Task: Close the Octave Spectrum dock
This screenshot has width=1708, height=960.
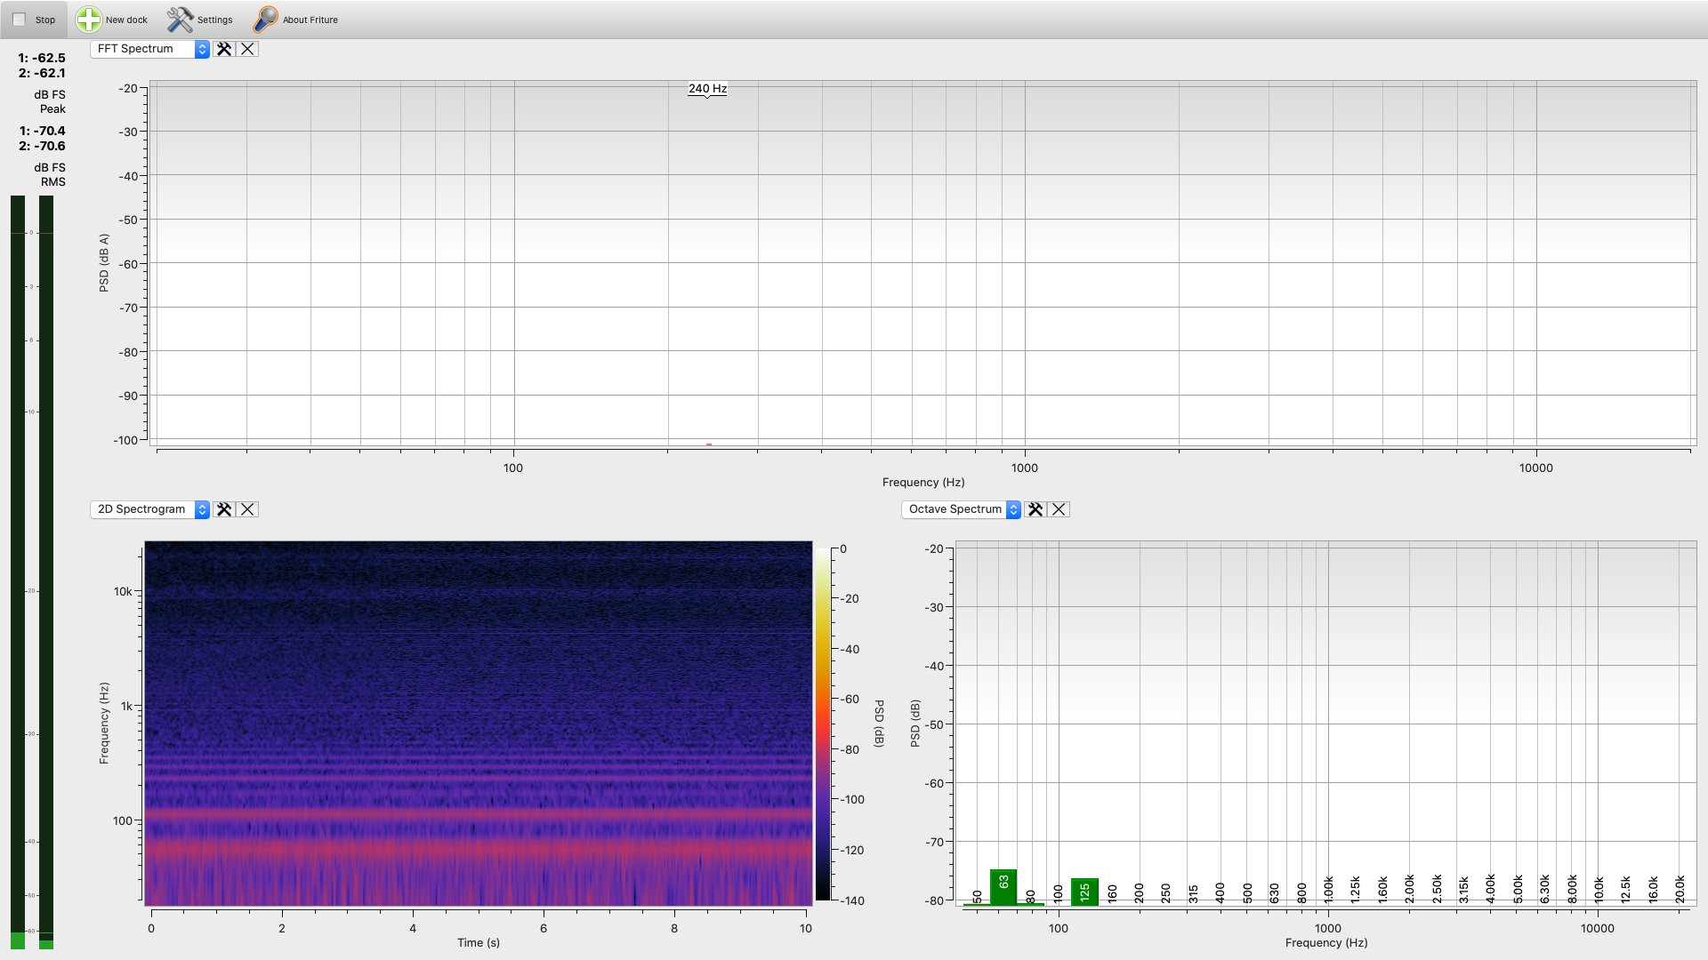Action: [x=1059, y=509]
